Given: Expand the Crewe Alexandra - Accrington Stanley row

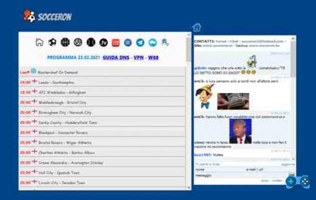Looking at the screenshot, I should tap(102, 162).
